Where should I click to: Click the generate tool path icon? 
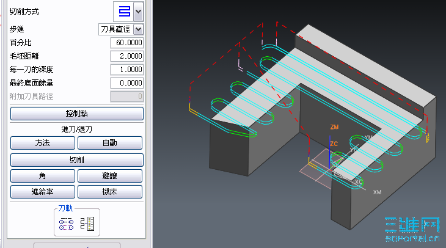(66, 224)
